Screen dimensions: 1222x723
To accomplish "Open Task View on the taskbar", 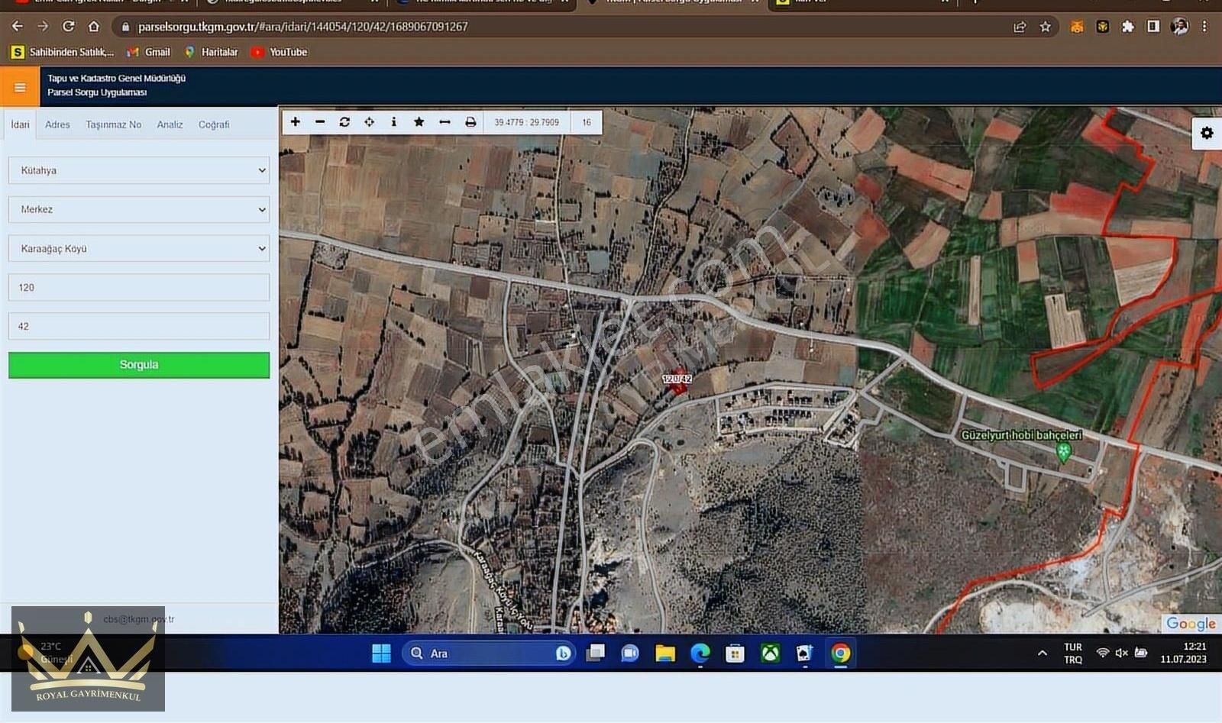I will click(x=595, y=654).
